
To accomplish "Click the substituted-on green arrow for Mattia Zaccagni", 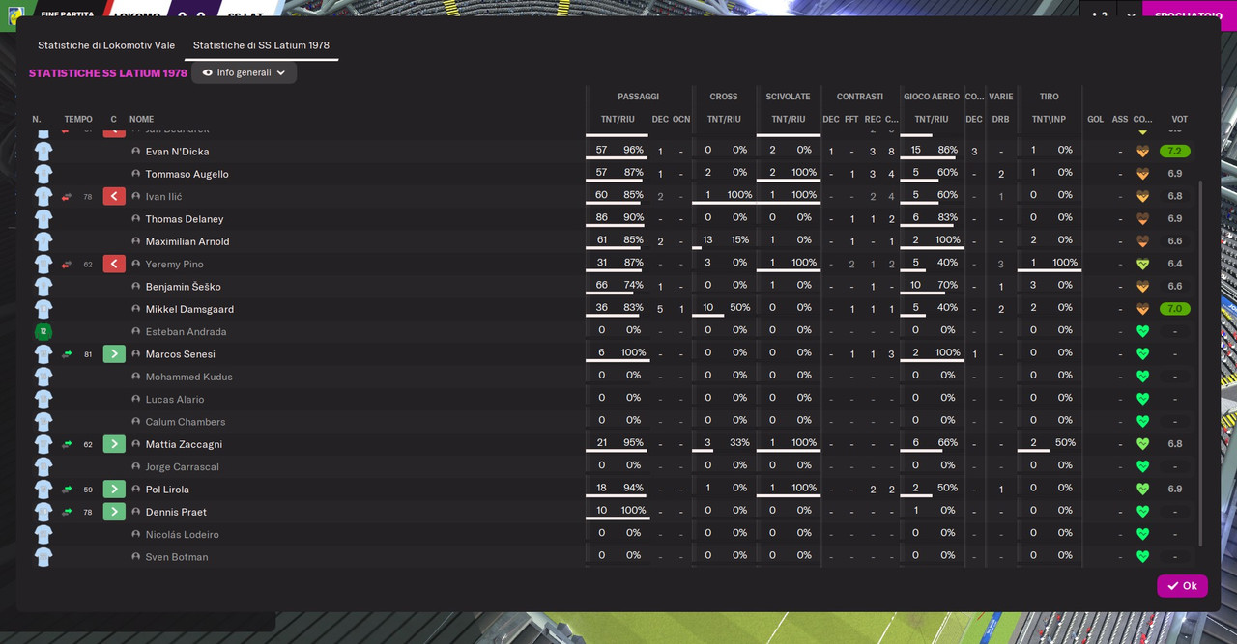I will click(114, 444).
